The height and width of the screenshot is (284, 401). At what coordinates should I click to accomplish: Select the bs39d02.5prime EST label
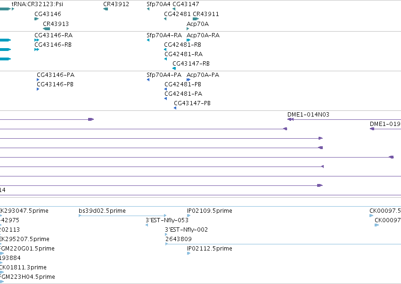tap(102, 211)
